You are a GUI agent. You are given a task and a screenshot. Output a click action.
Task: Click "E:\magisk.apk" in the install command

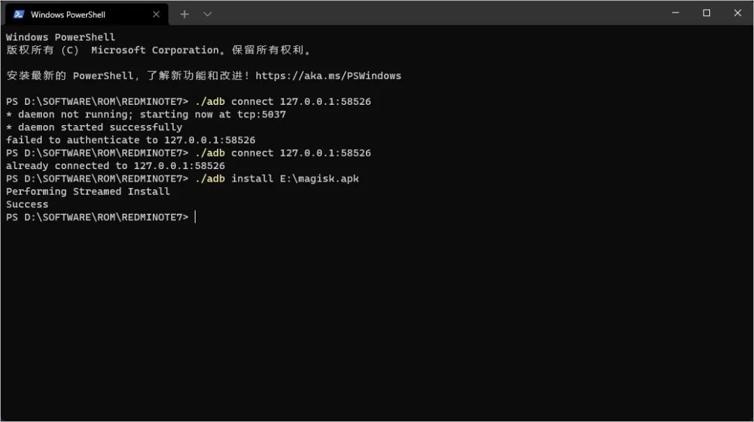tap(319, 179)
